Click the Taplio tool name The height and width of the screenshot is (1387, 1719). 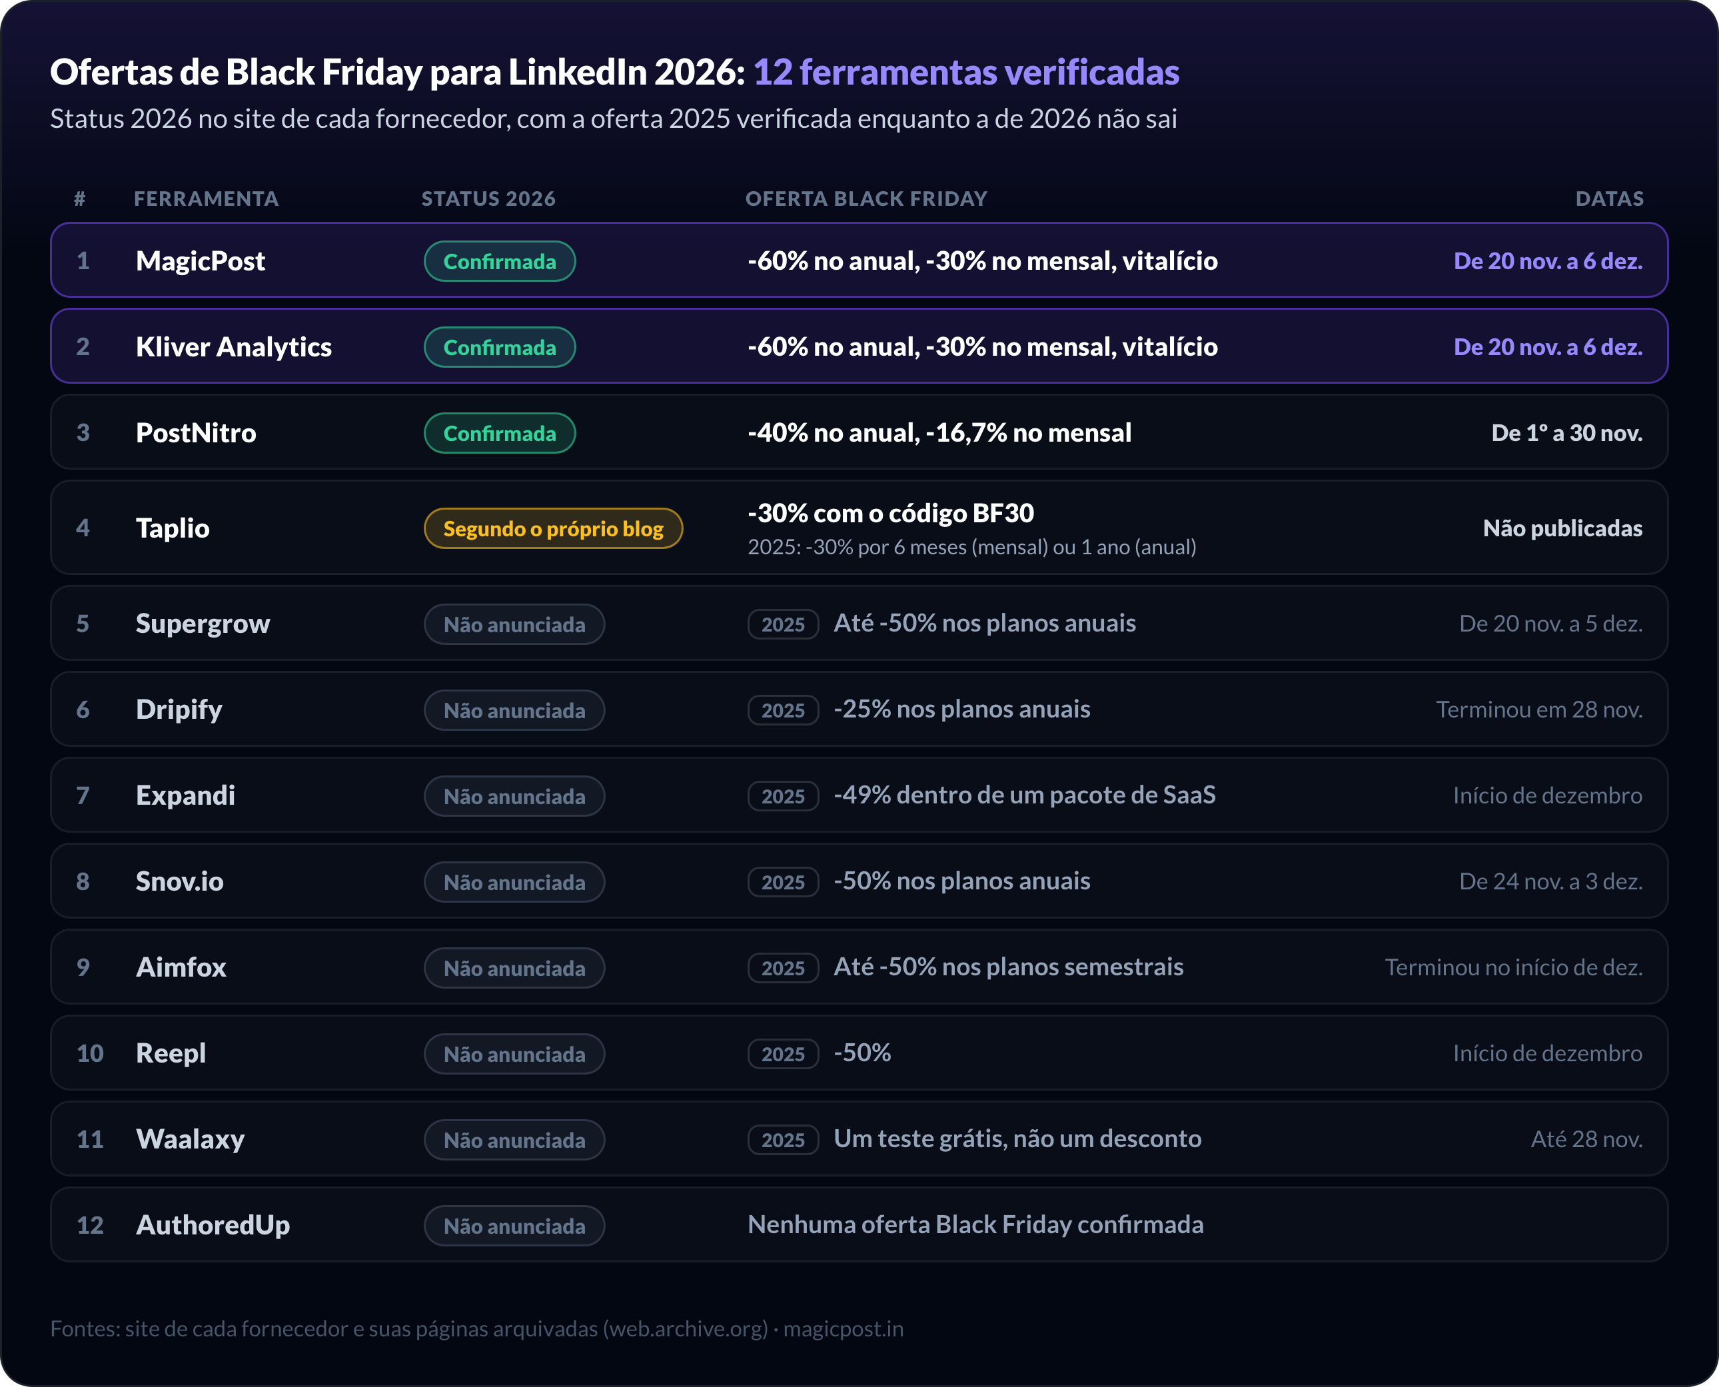(173, 528)
